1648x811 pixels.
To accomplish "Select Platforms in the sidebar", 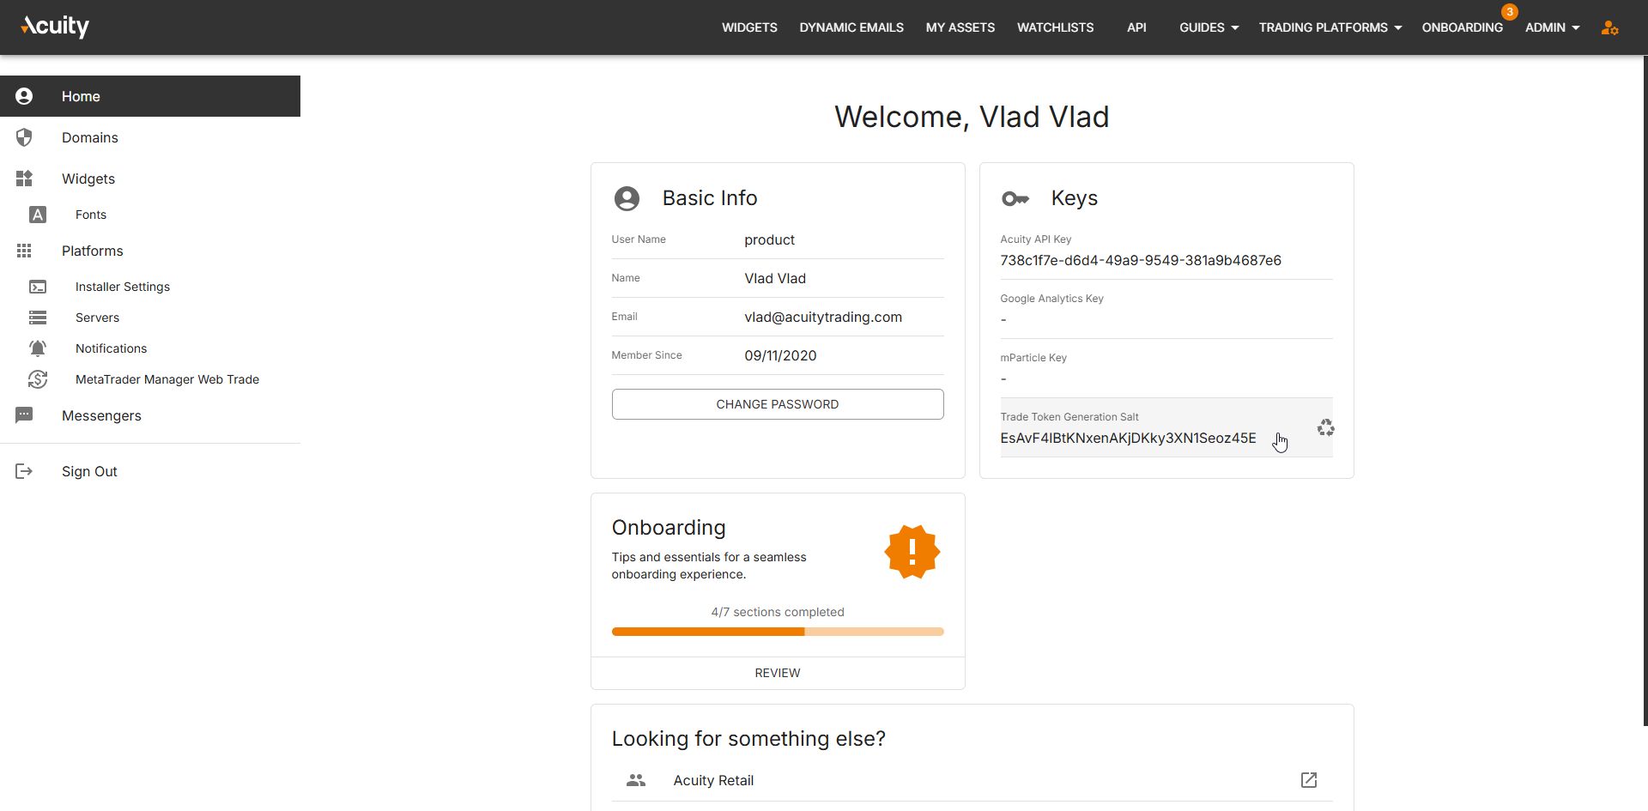I will 150,251.
